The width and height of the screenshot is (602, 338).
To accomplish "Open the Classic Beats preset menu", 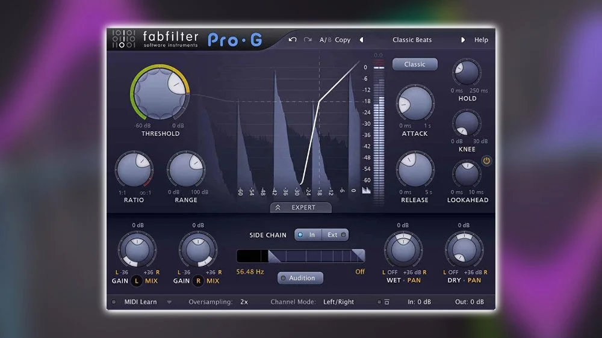I will click(x=412, y=40).
